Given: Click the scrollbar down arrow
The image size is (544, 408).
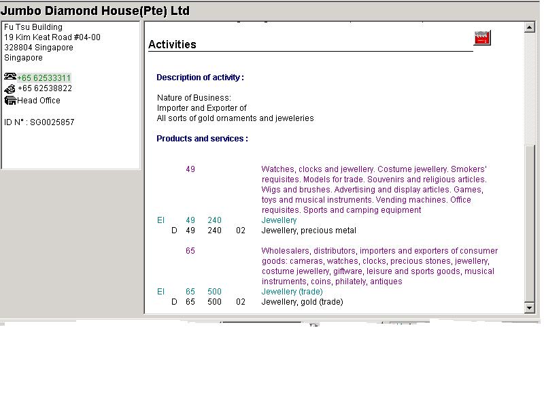Looking at the screenshot, I should click(x=530, y=308).
